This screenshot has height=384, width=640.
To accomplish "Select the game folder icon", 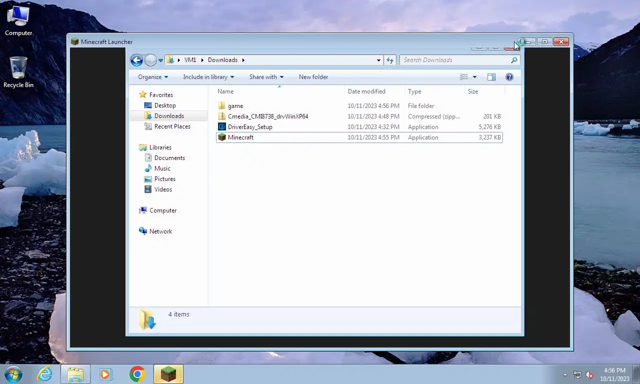I will (x=222, y=106).
